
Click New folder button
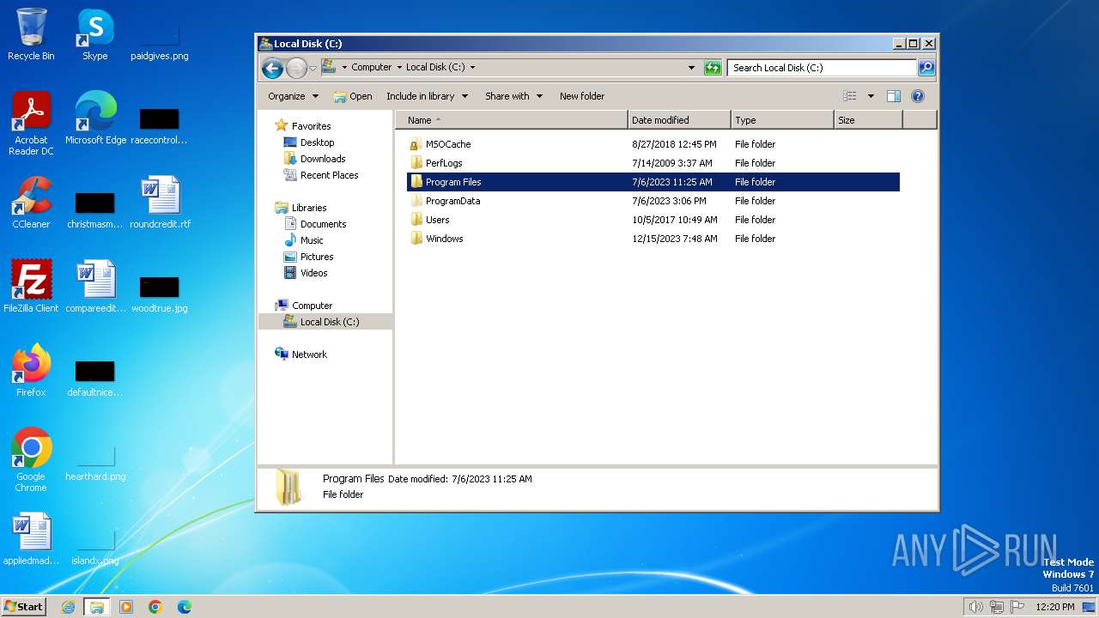(582, 96)
